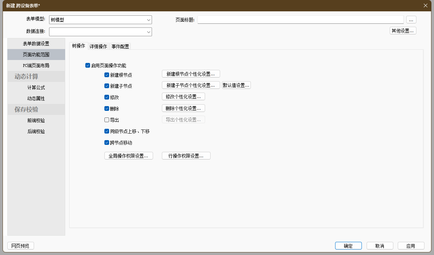The height and width of the screenshot is (255, 434).
Task: Open 全局操作权限设置 button
Action: coord(128,156)
